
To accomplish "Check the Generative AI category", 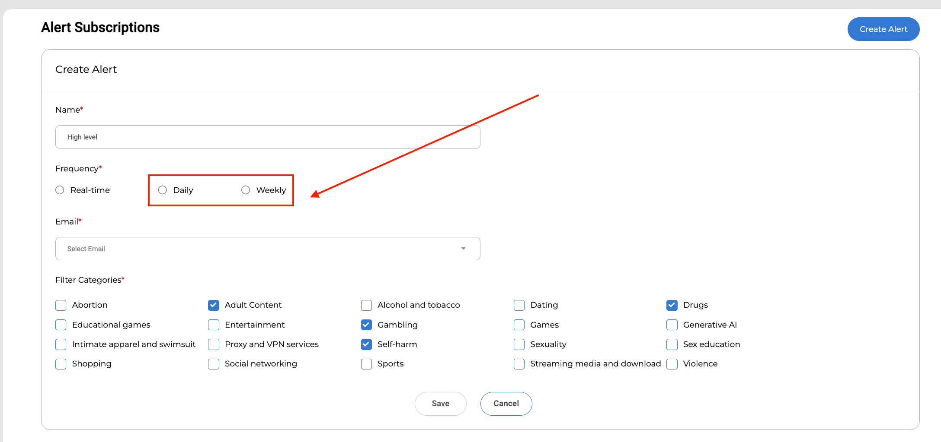I will click(672, 325).
